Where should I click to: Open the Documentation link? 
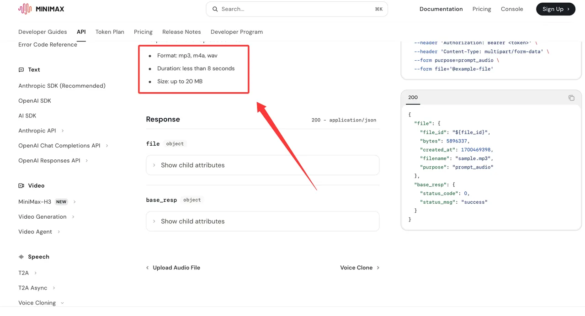click(x=441, y=9)
